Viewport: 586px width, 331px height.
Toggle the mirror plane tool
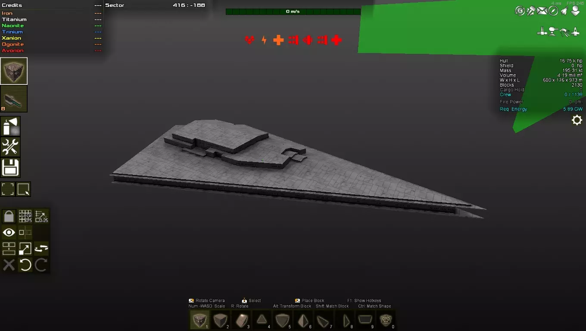(x=25, y=233)
